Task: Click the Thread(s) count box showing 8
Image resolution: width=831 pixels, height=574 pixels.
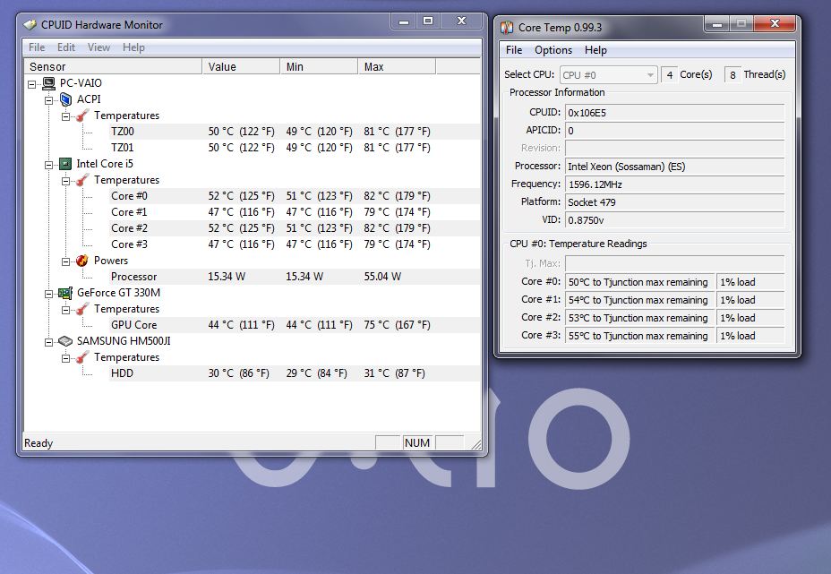Action: [x=732, y=74]
